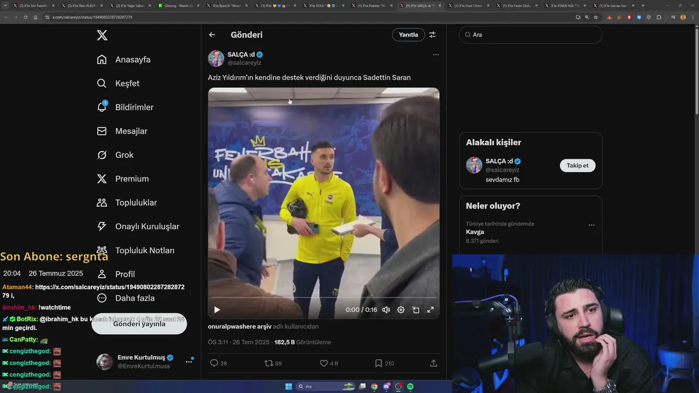The height and width of the screenshot is (393, 699).
Task: Click the browser address bar URL
Action: coord(92,17)
